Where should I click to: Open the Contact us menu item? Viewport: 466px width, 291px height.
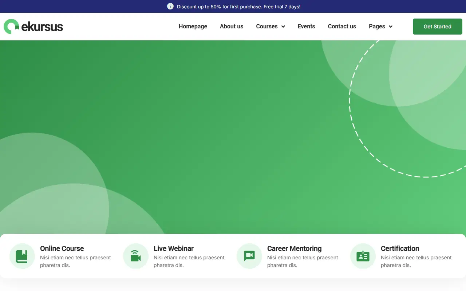(x=342, y=27)
